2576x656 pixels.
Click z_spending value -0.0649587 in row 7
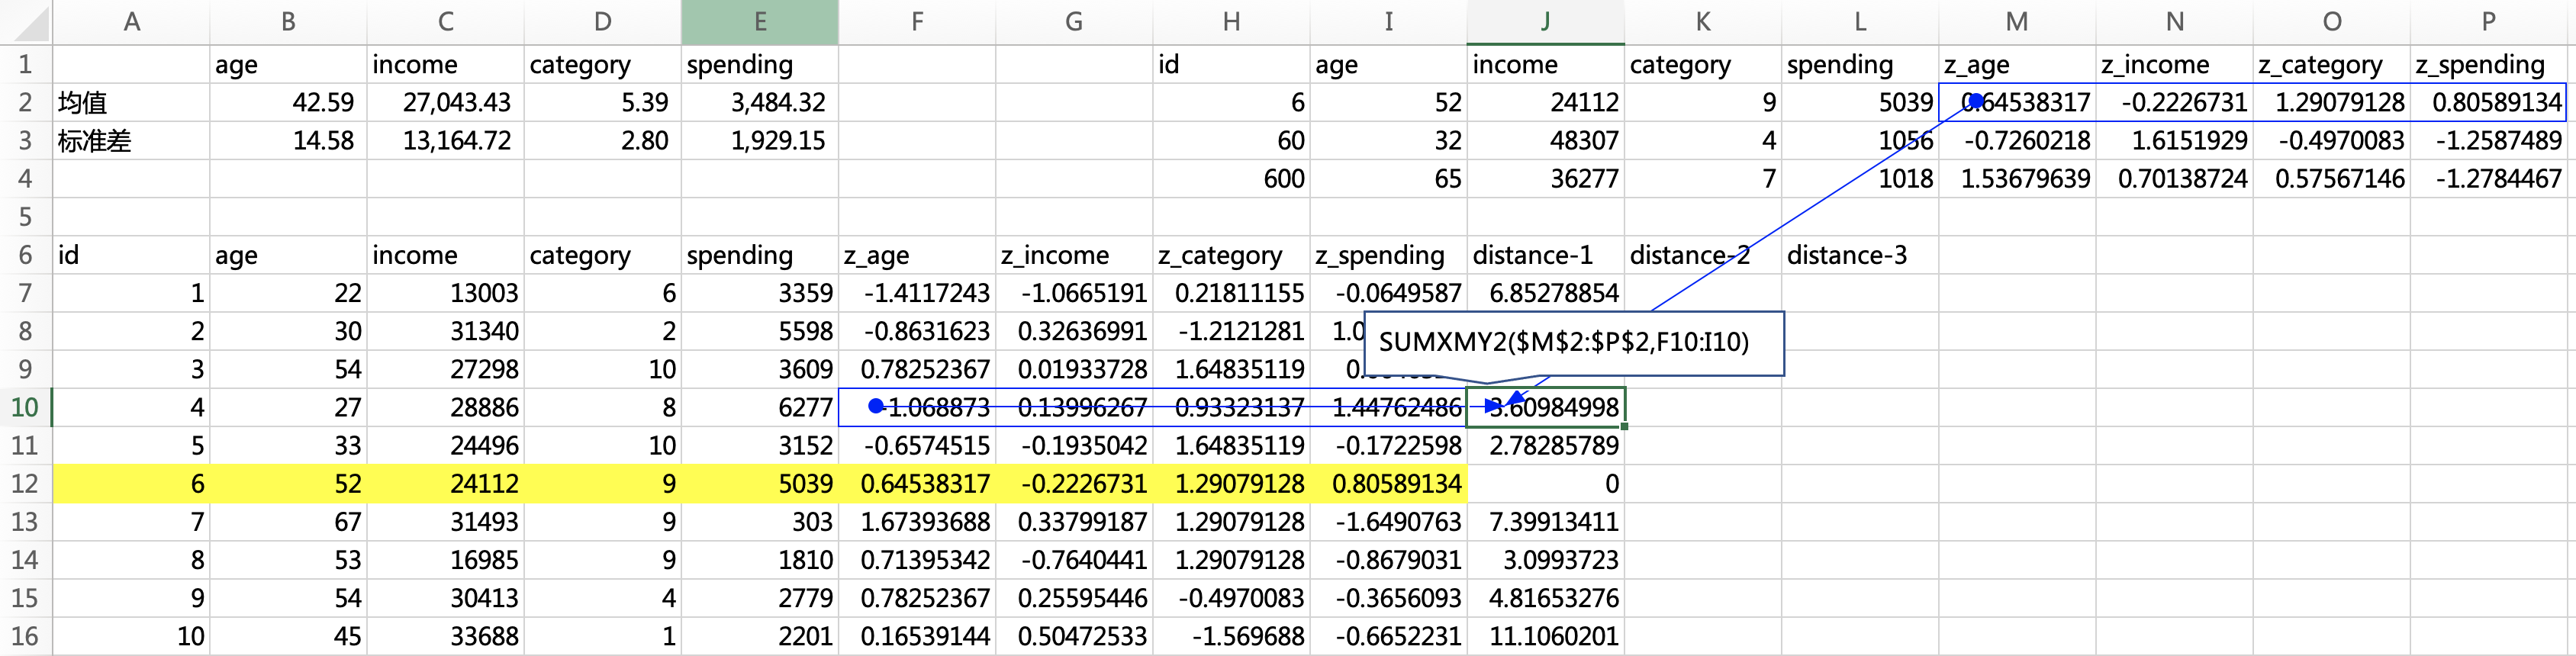(1388, 293)
